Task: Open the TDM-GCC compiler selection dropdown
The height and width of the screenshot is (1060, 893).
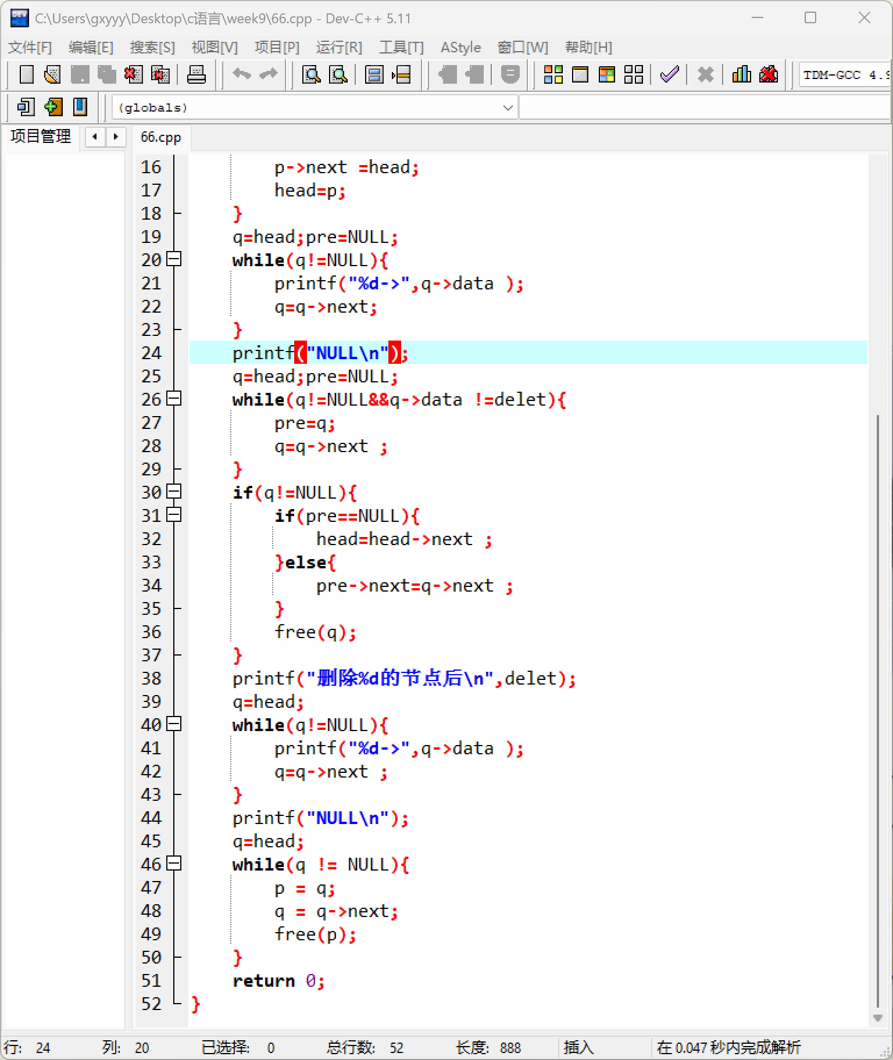Action: coord(845,75)
